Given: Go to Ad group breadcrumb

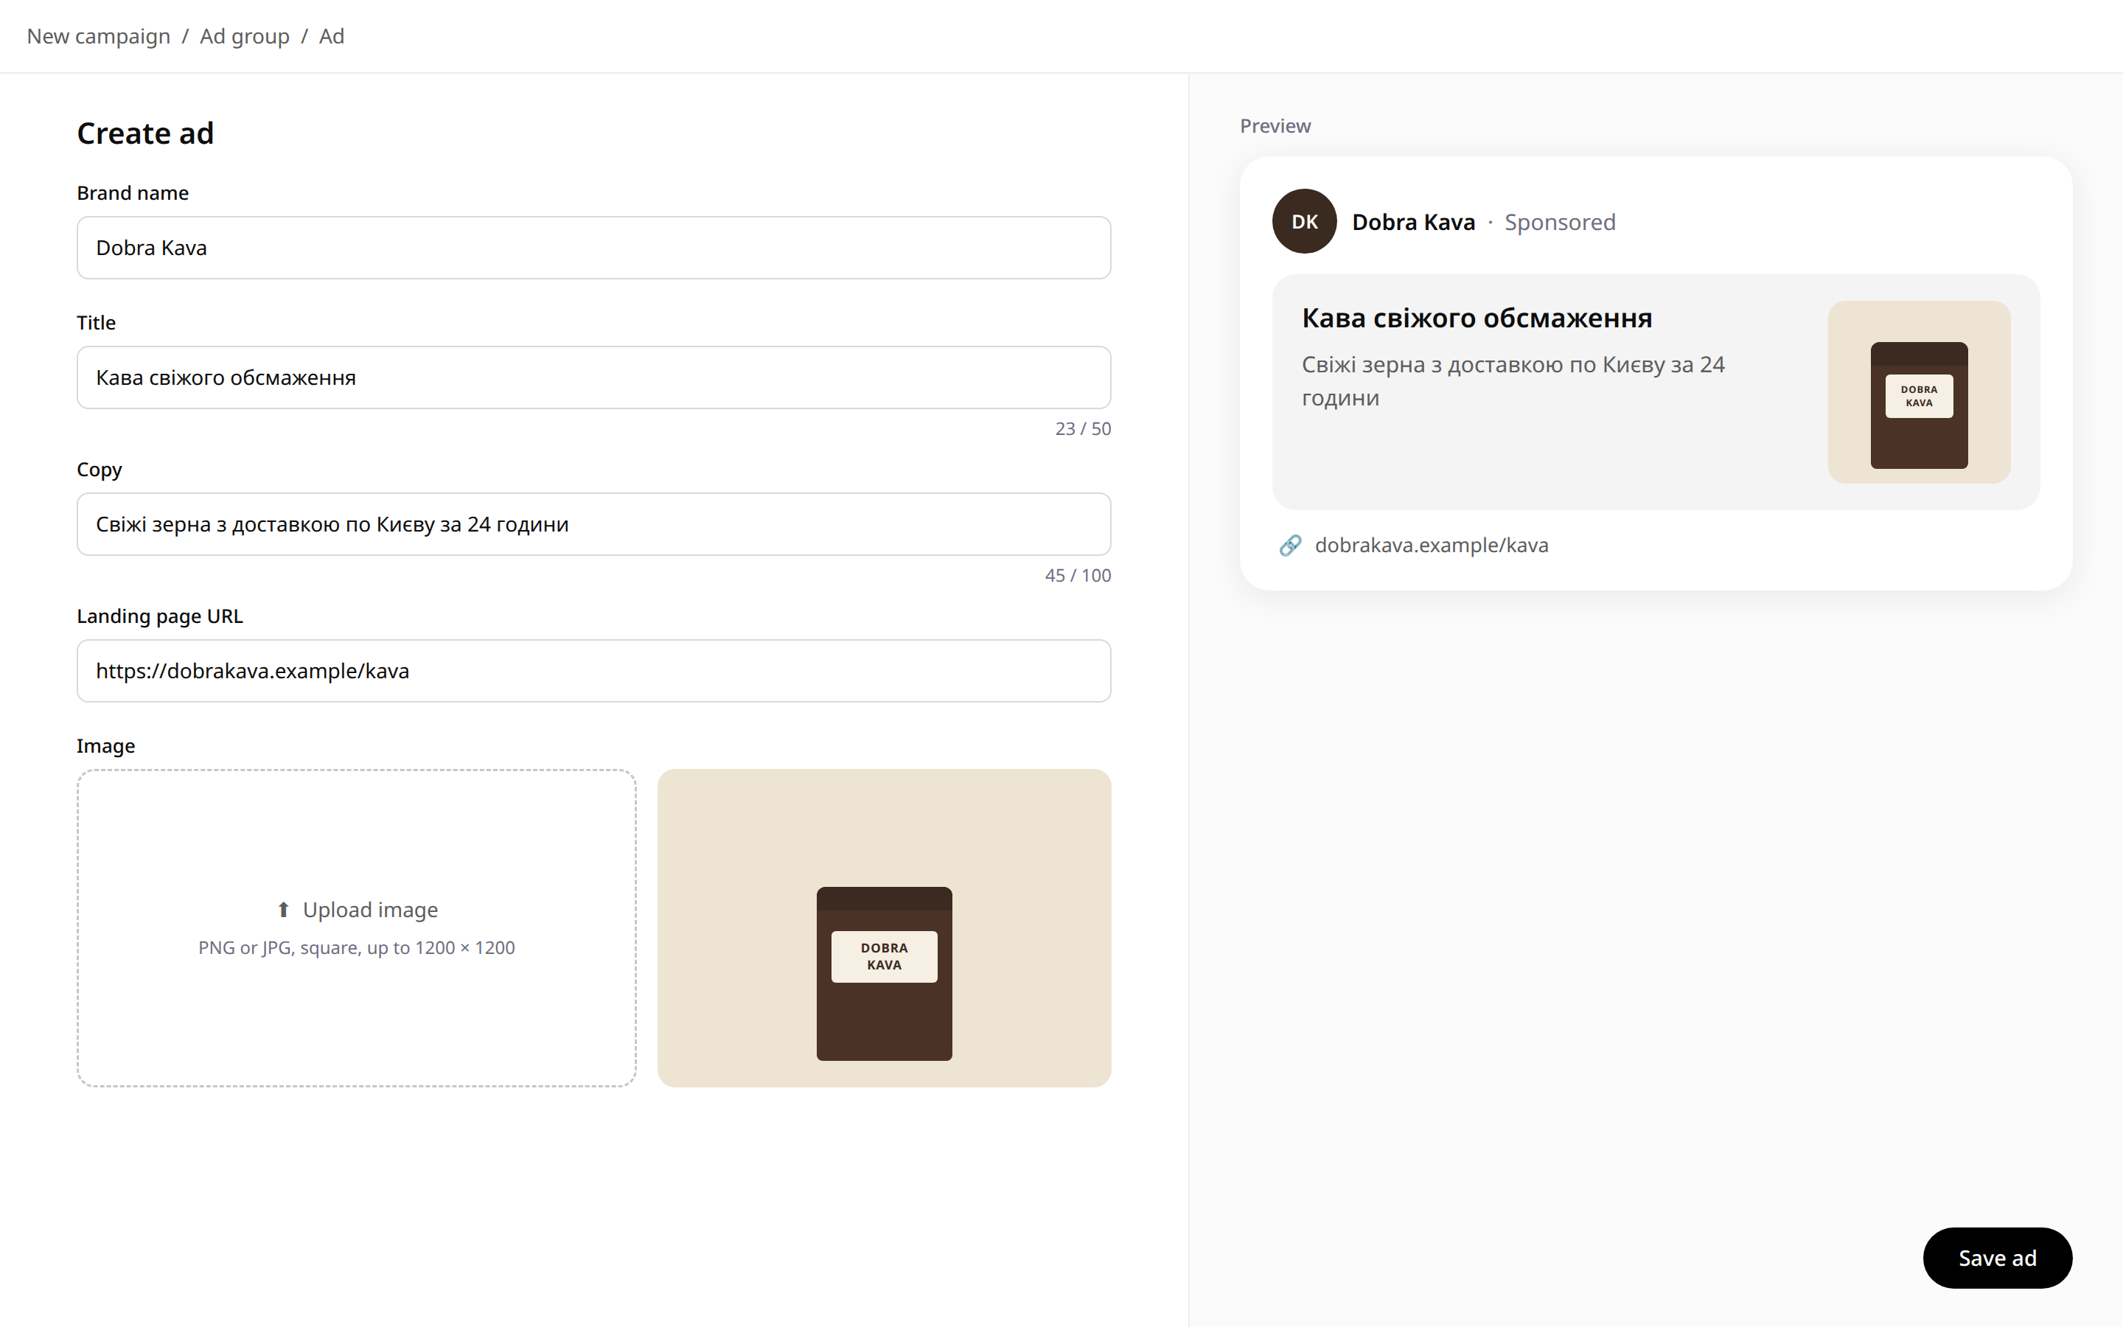Looking at the screenshot, I should point(245,36).
